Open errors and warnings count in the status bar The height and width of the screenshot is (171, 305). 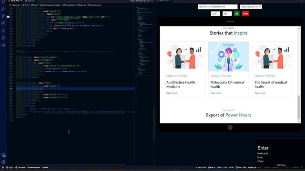pyautogui.click(x=10, y=168)
